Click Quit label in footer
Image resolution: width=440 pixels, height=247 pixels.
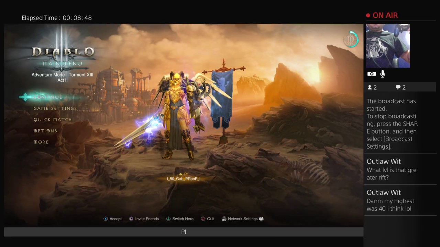(211, 219)
